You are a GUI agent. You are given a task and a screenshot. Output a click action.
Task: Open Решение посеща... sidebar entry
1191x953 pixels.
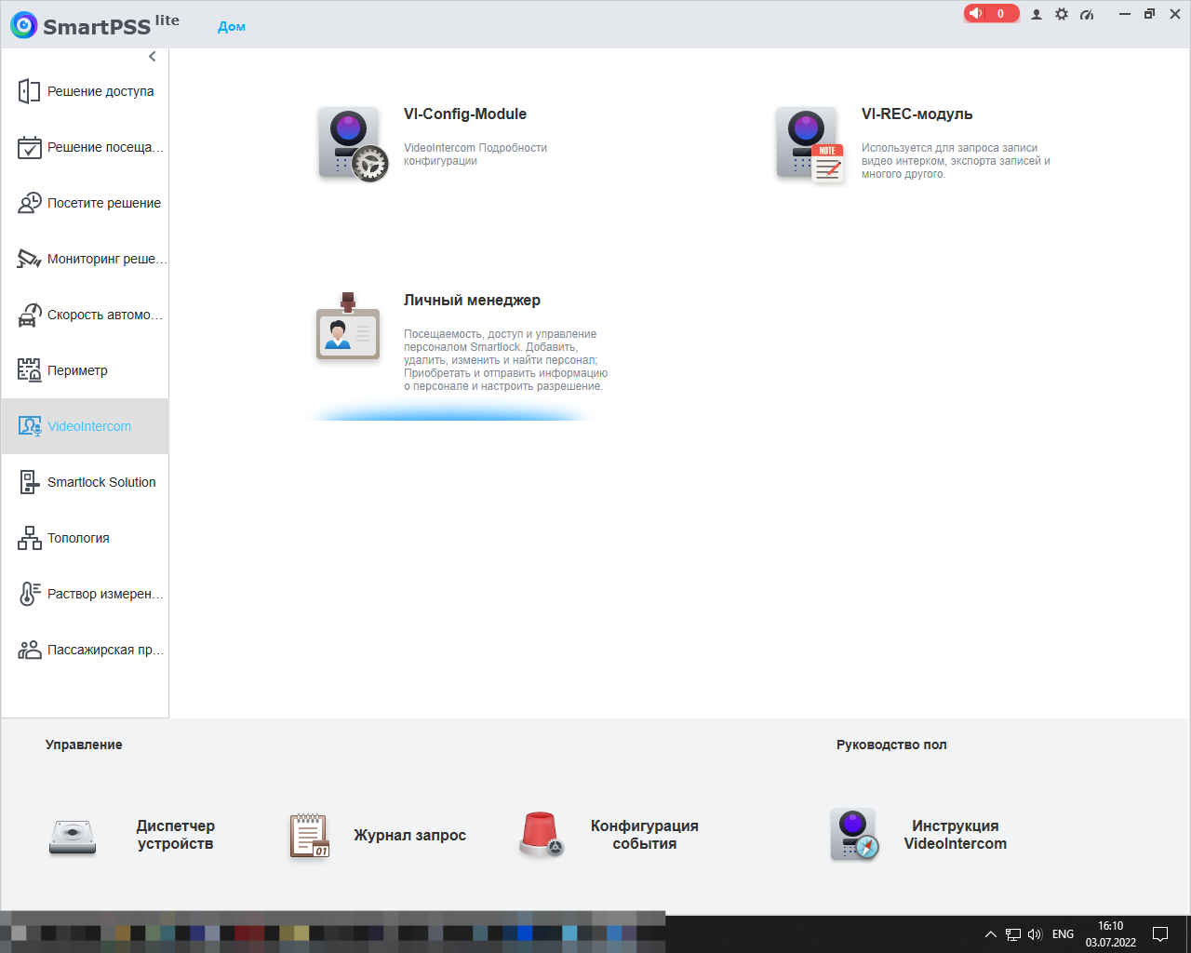click(x=105, y=147)
